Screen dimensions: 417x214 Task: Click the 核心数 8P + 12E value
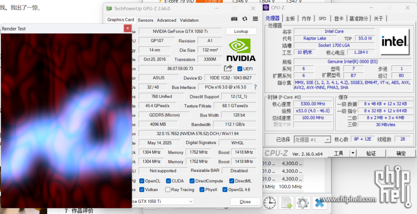pos(363,139)
